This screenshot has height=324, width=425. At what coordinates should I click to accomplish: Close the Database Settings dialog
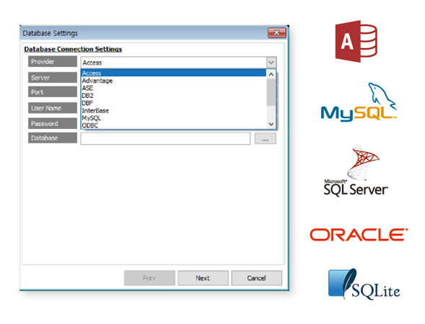coord(276,33)
